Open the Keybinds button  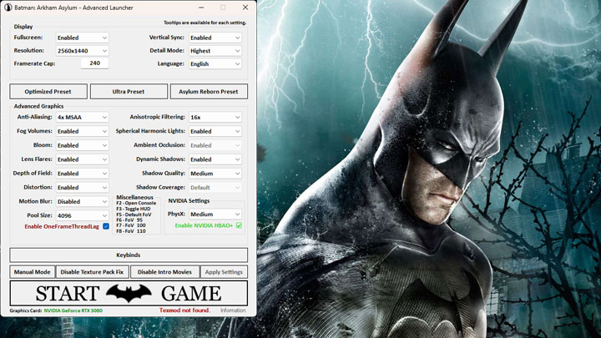coord(129,255)
